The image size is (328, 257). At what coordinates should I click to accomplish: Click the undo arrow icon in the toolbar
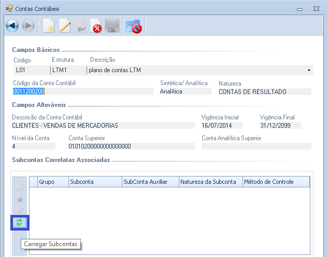coord(80,25)
